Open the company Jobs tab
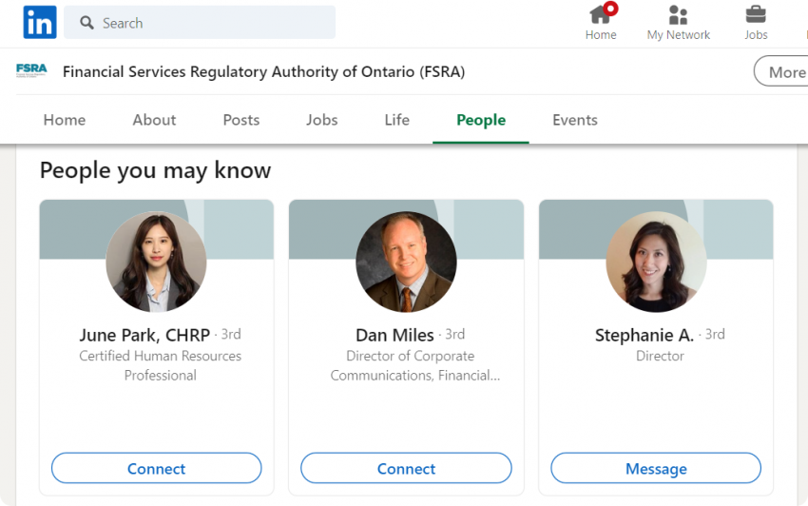808x506 pixels. (x=321, y=120)
